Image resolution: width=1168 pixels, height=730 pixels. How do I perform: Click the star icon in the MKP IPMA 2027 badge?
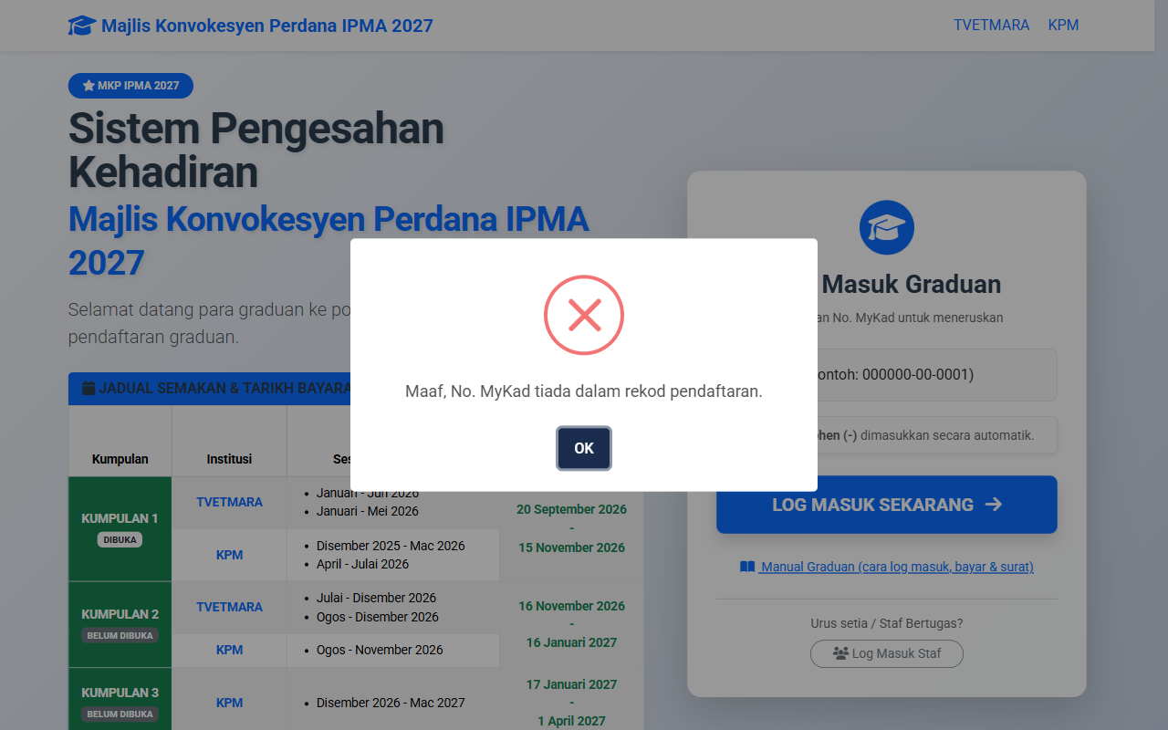click(89, 86)
